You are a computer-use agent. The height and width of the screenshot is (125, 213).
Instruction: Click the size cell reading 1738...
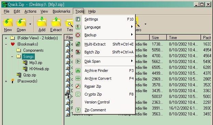(157, 44)
